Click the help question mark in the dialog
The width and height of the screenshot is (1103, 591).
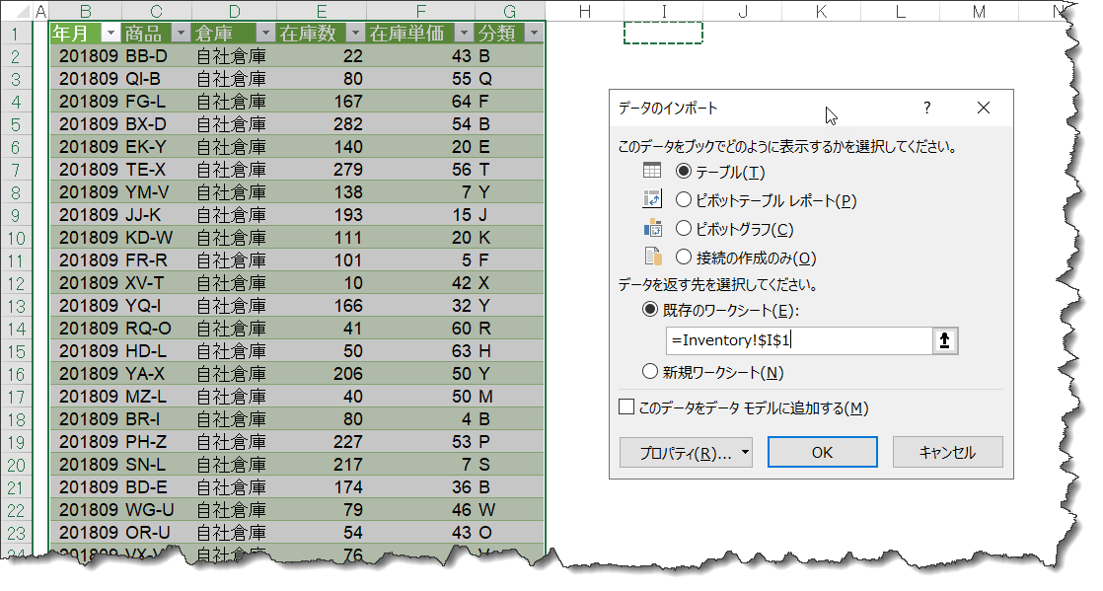coord(926,108)
